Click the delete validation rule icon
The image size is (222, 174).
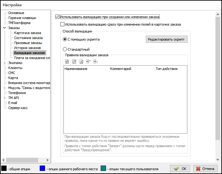(x=81, y=62)
